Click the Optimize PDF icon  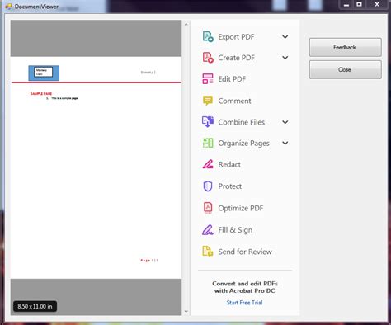point(208,208)
